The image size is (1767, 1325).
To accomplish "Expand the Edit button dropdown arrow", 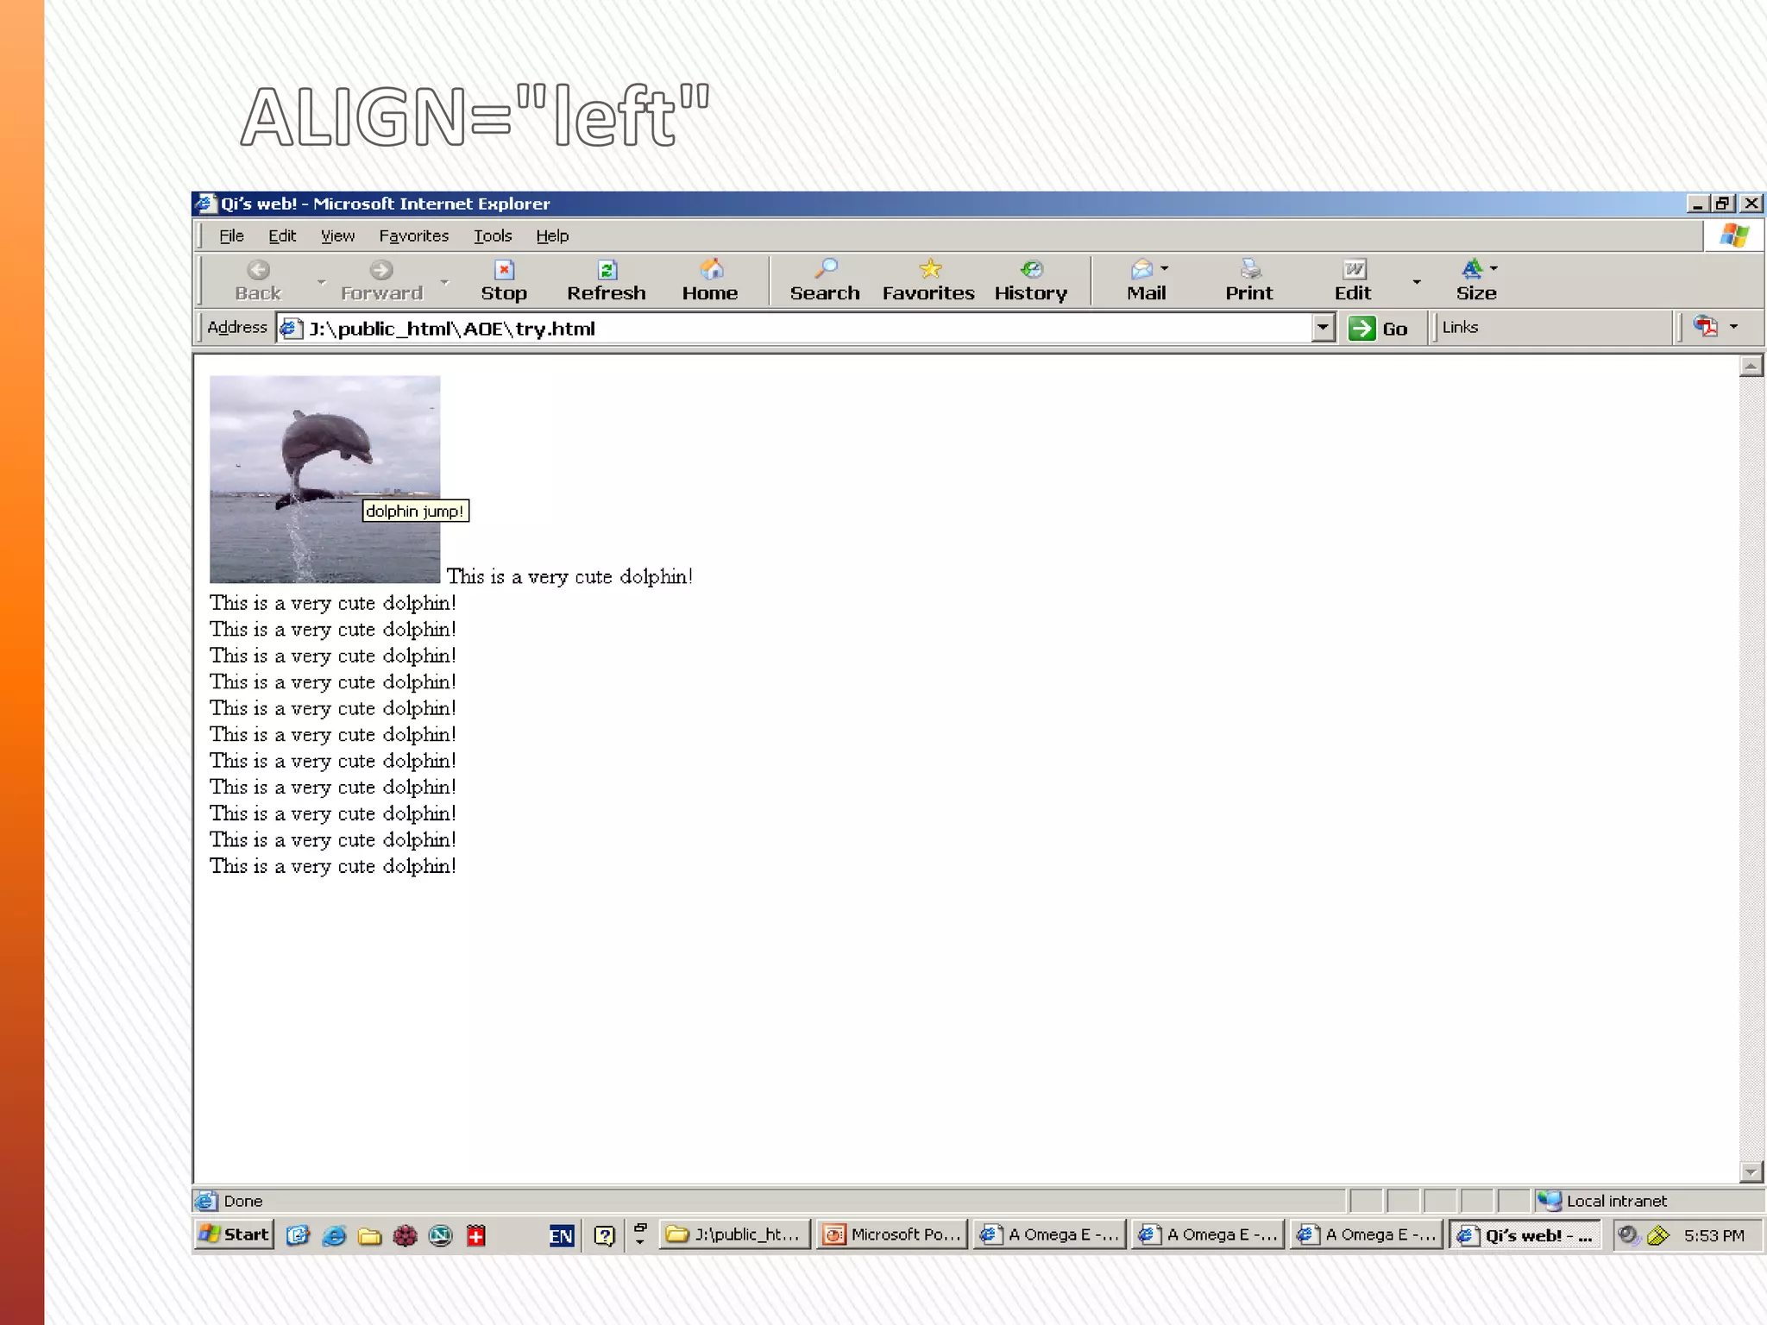I will pos(1417,282).
